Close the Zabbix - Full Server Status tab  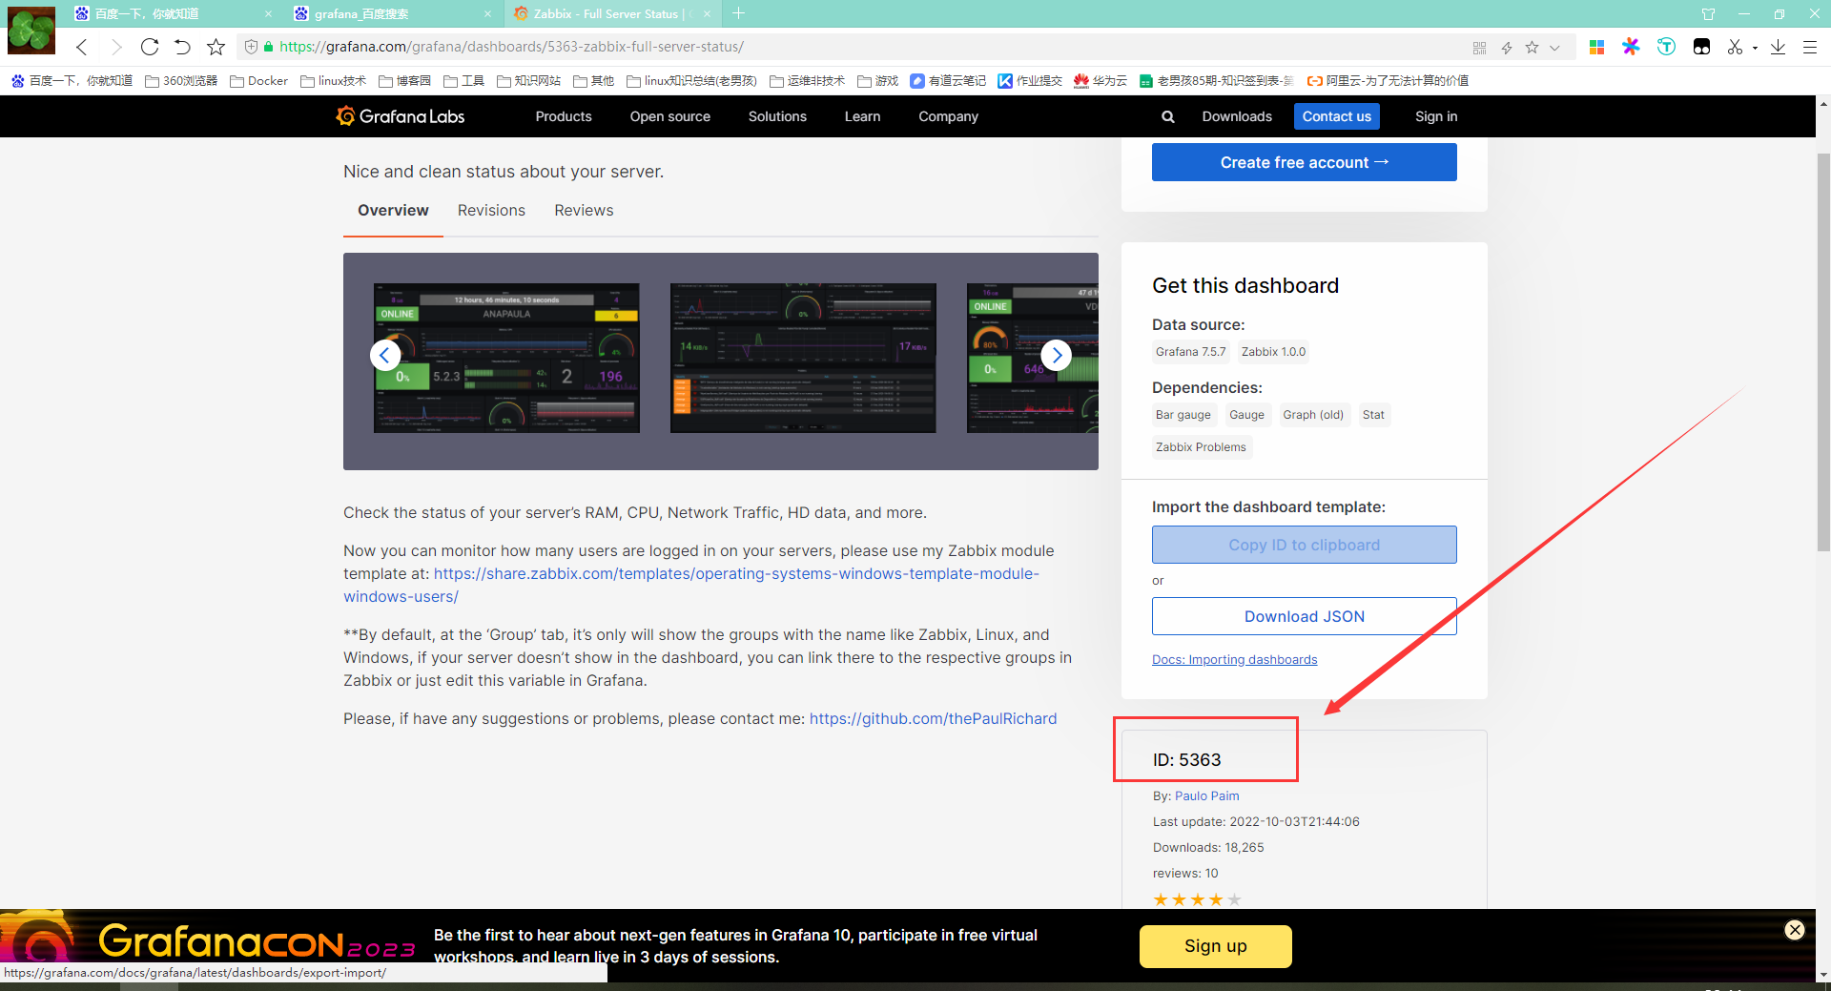point(707,14)
